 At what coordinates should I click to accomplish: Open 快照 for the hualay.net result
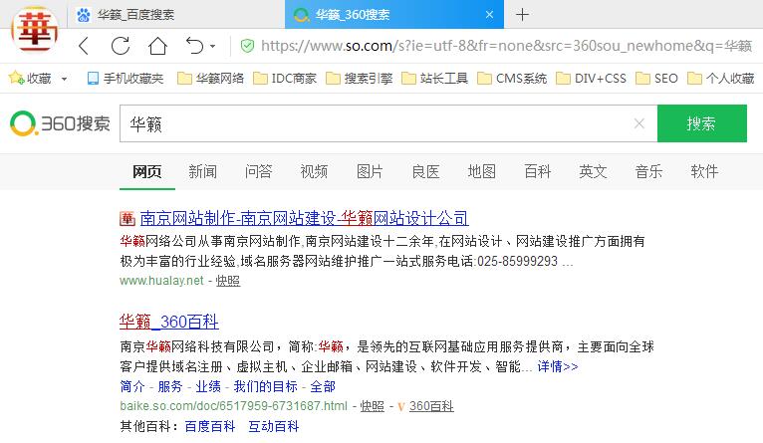pyautogui.click(x=228, y=281)
